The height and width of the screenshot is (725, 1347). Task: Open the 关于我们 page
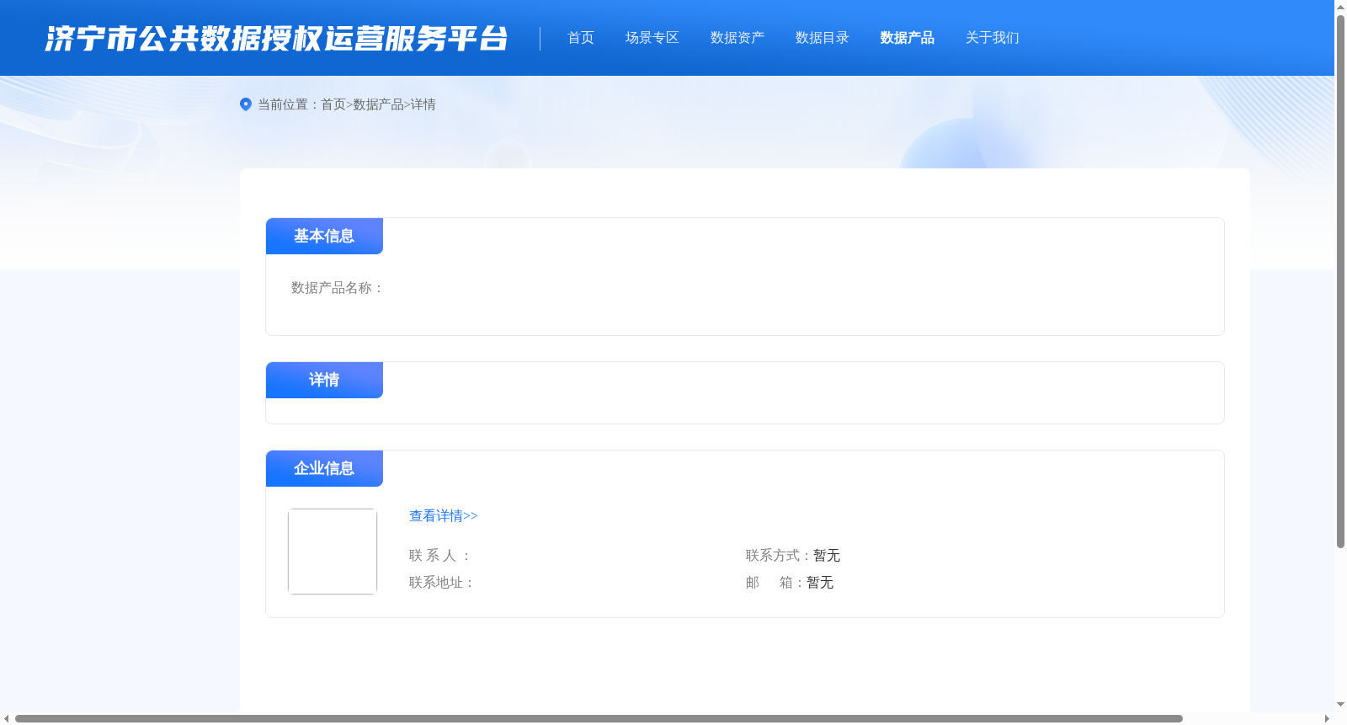993,38
